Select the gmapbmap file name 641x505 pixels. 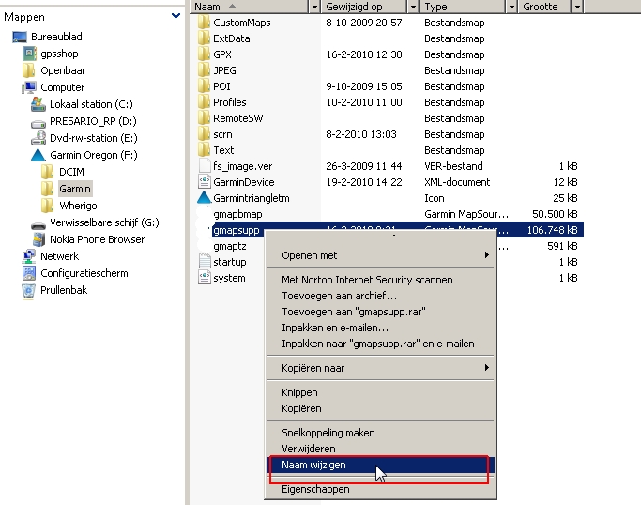[x=237, y=214]
